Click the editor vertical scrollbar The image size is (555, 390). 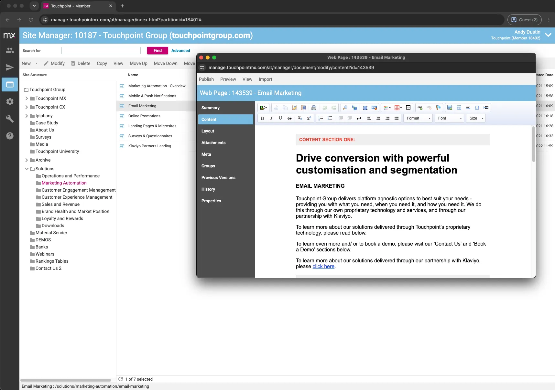(x=534, y=144)
